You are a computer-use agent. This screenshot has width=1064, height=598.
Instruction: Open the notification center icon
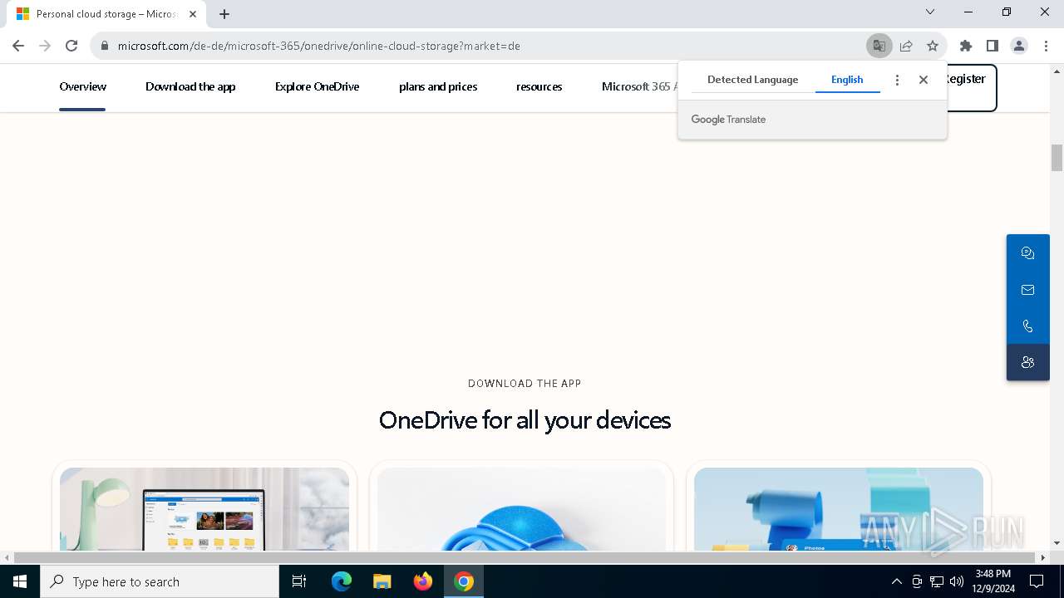coord(1037,581)
